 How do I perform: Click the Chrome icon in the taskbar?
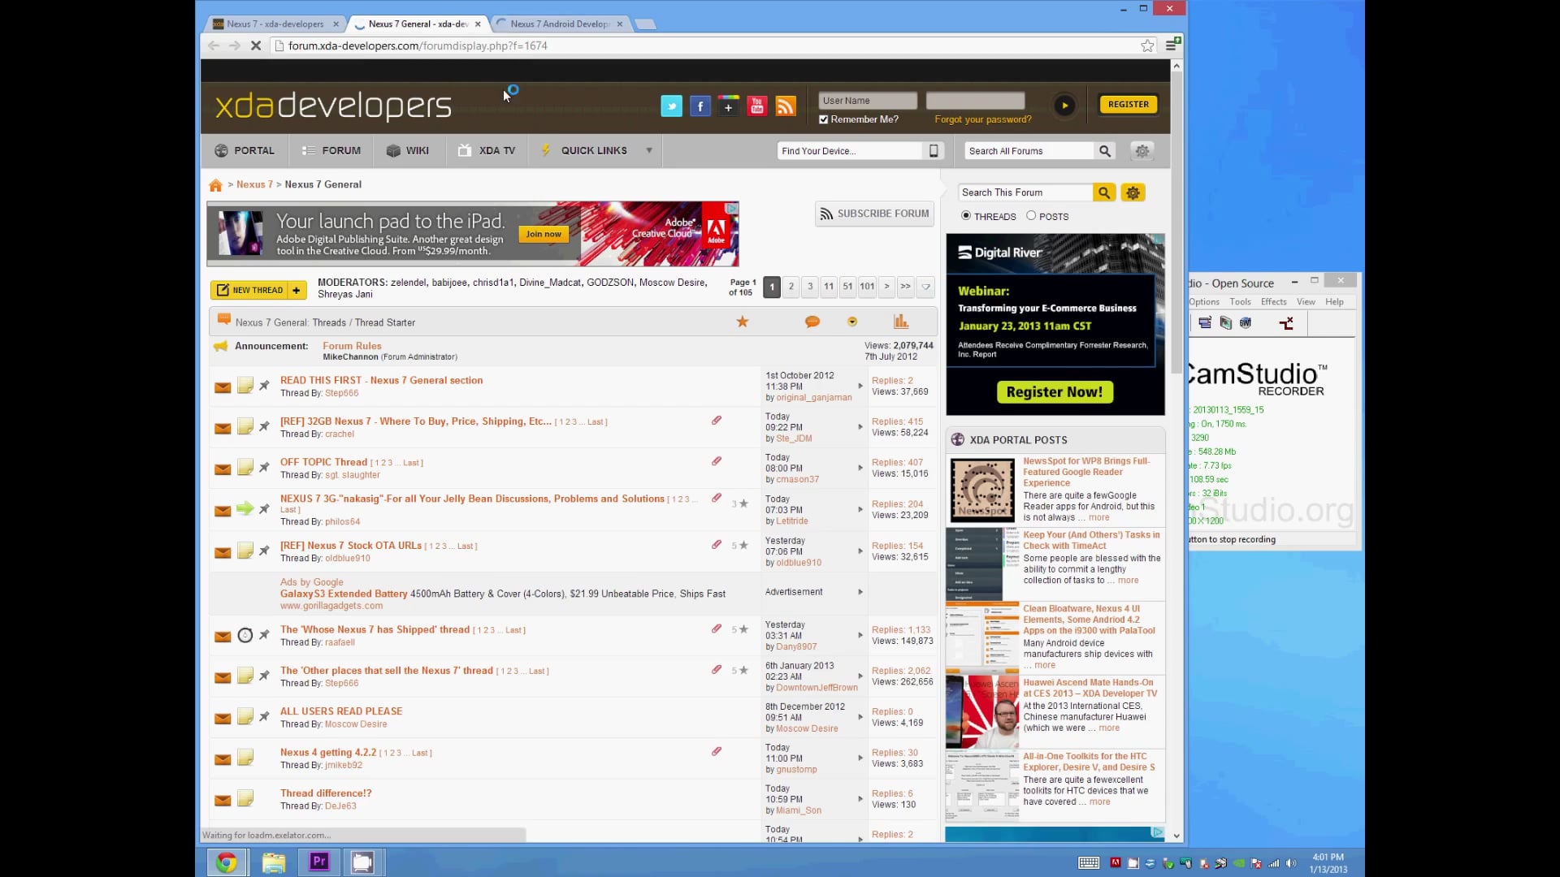tap(227, 862)
